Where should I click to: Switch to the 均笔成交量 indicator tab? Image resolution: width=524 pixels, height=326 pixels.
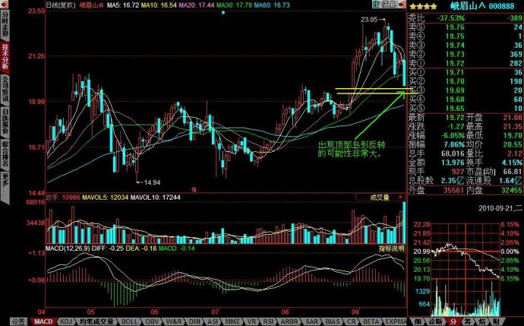click(96, 321)
